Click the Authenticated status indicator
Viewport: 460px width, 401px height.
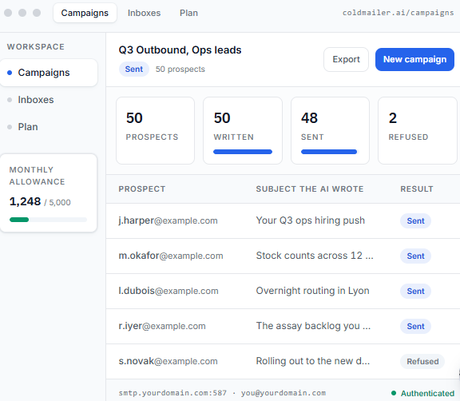(x=422, y=393)
